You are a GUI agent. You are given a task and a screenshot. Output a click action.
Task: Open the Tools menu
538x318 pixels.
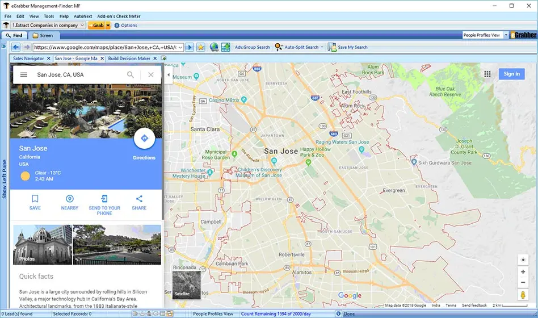(49, 16)
